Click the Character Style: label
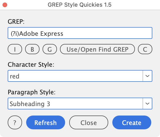The height and width of the screenshot is (137, 160). (x=31, y=64)
